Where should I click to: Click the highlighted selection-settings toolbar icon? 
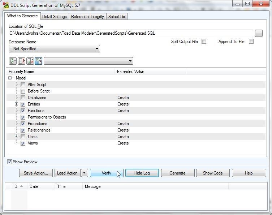click(39, 61)
